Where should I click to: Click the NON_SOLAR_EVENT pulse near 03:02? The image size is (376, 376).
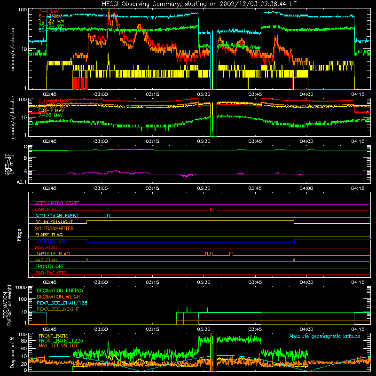pos(109,216)
